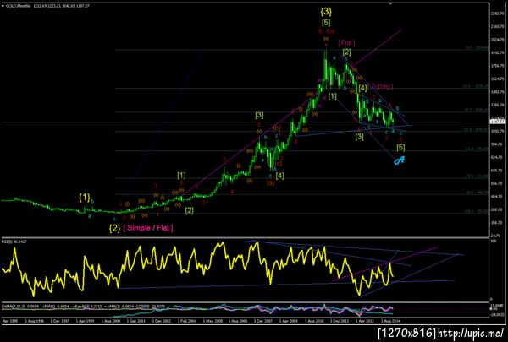This screenshot has height=342, width=508.
Task: Select the magenta [Flat] label
Action: pyautogui.click(x=346, y=43)
